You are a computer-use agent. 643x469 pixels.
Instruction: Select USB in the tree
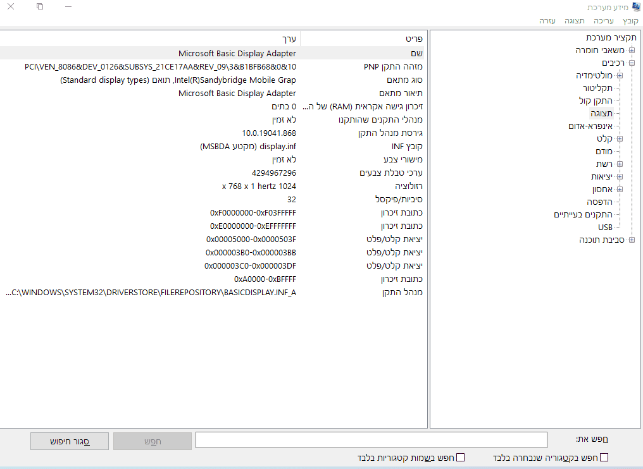point(605,228)
